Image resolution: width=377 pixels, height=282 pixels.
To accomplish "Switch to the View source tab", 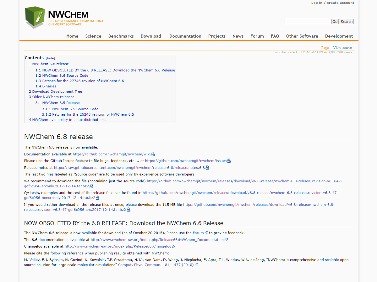I will 342,48.
